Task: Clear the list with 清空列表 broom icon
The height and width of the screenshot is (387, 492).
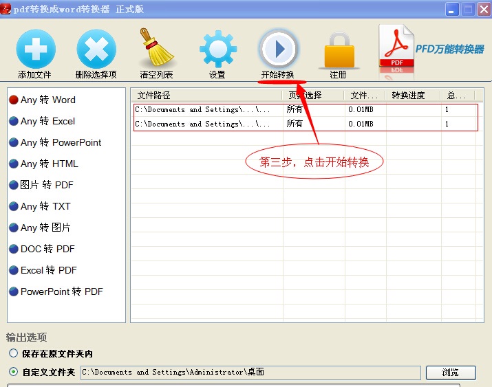Action: tap(157, 47)
